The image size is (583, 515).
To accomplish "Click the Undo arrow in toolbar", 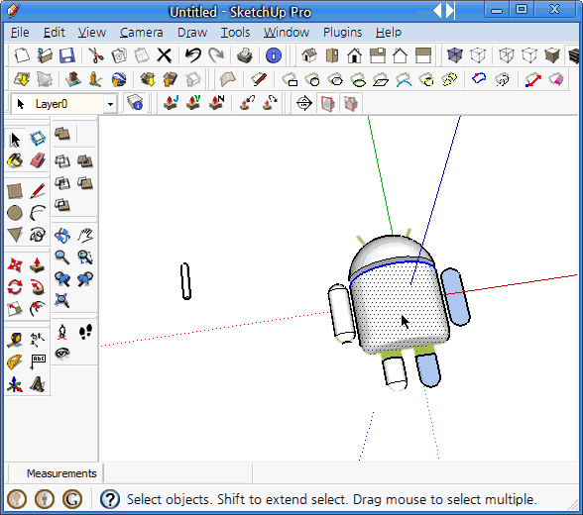I will pos(193,55).
